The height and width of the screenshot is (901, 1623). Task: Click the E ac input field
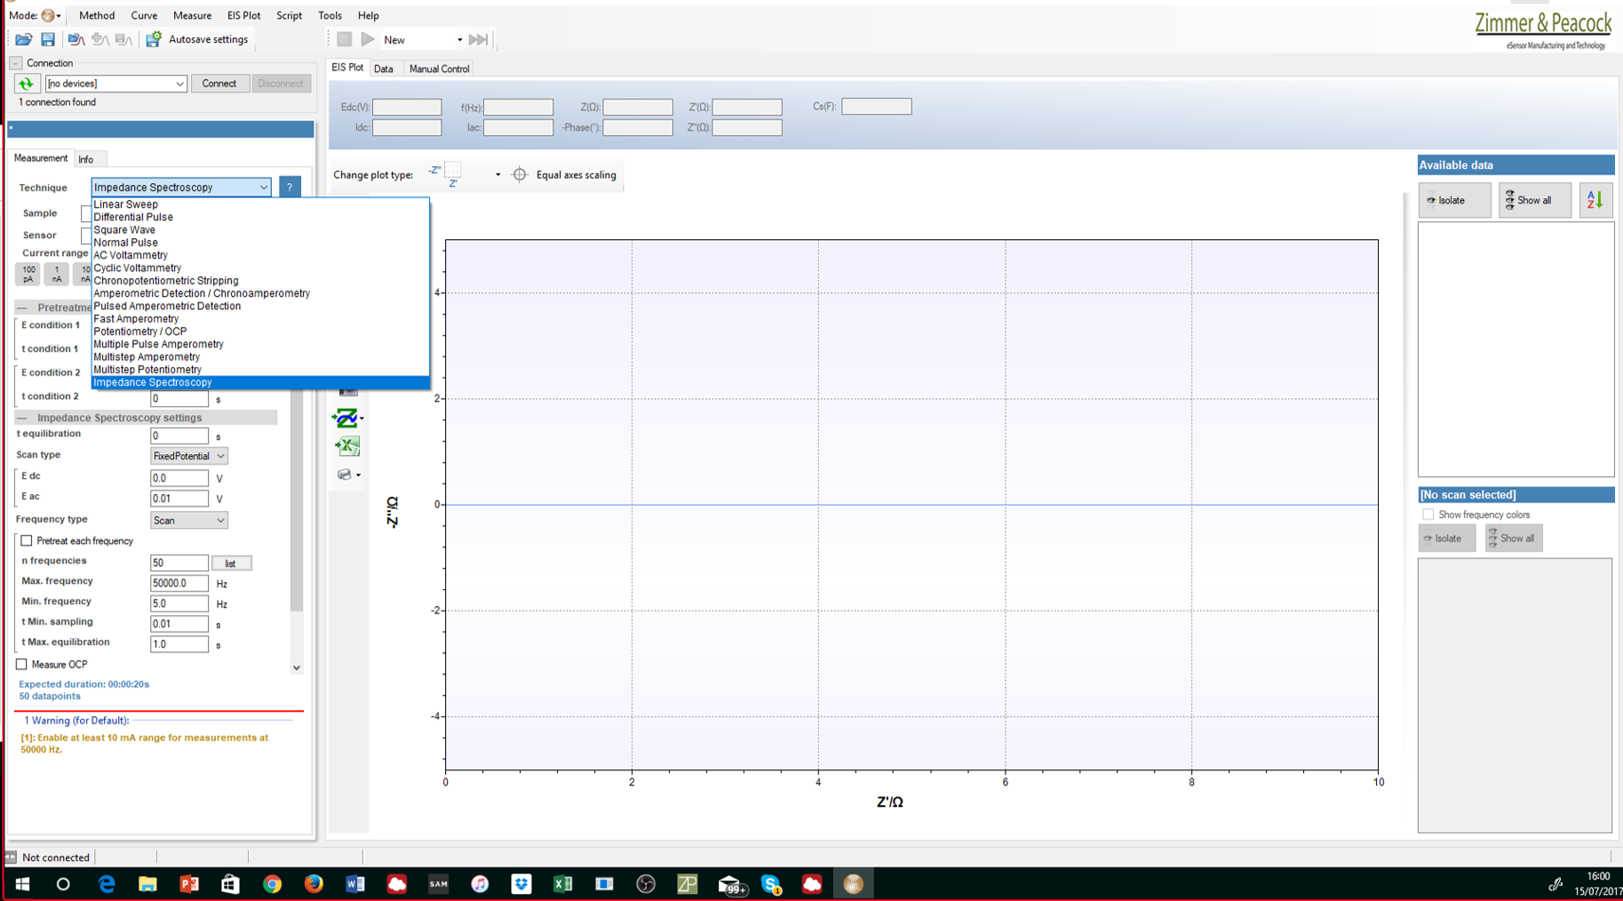pos(179,498)
